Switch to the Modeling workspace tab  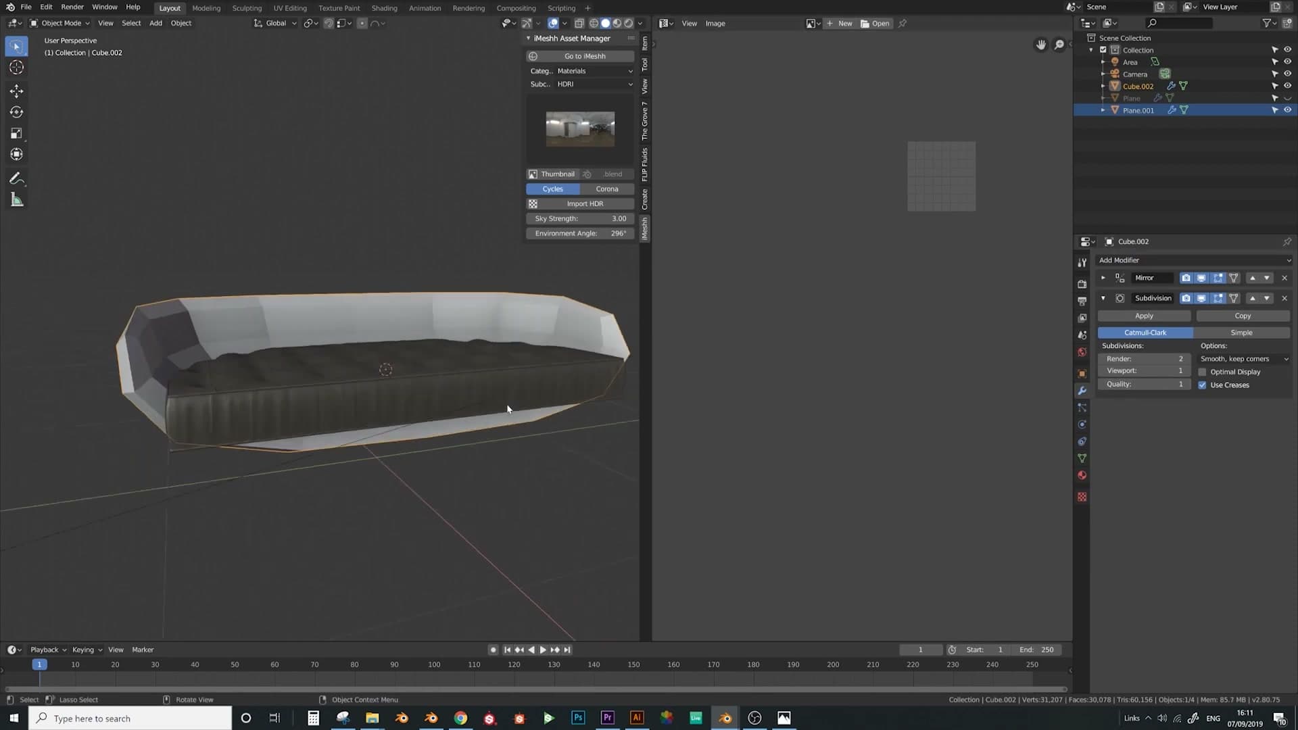tap(206, 8)
